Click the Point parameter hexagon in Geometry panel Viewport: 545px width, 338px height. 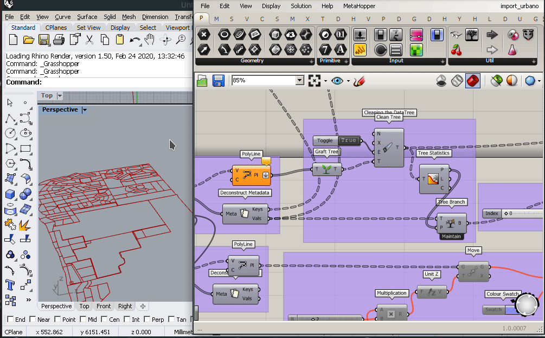coord(204,34)
